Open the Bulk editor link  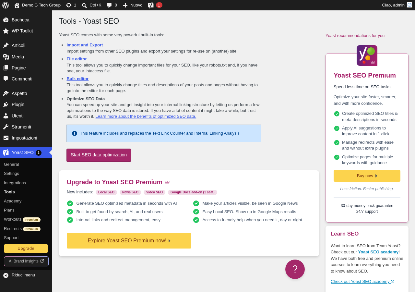[x=77, y=79]
